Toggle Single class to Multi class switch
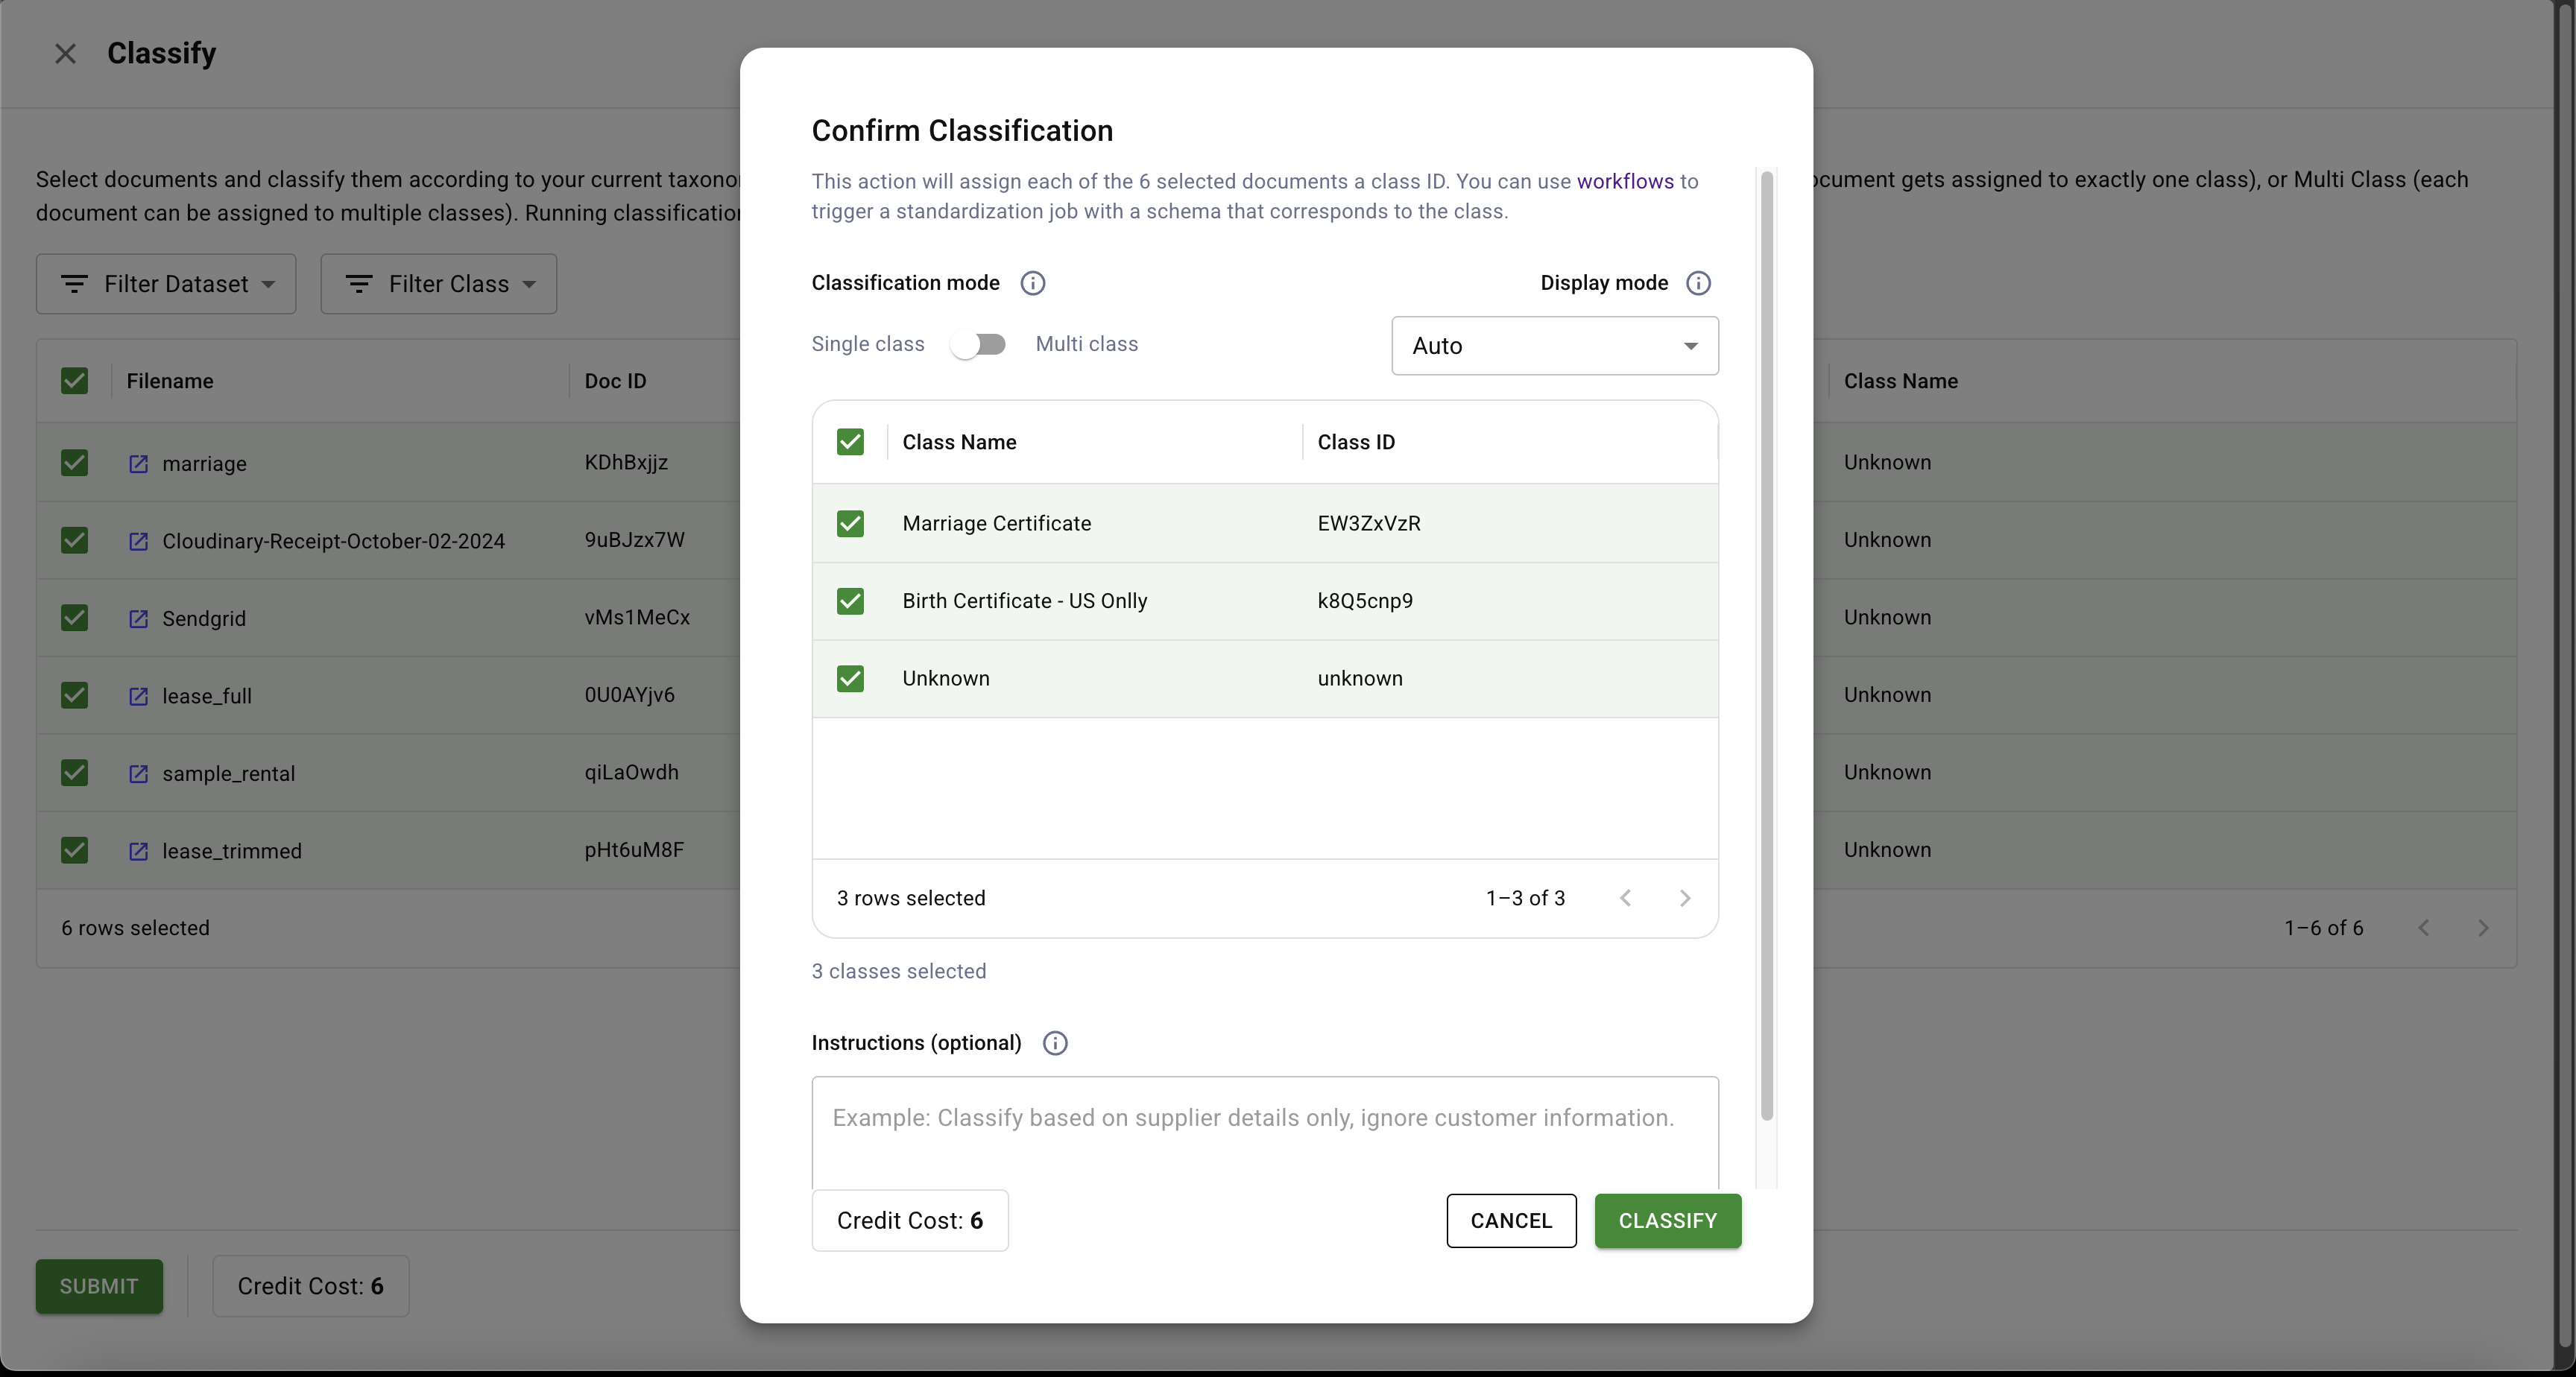 coord(978,344)
